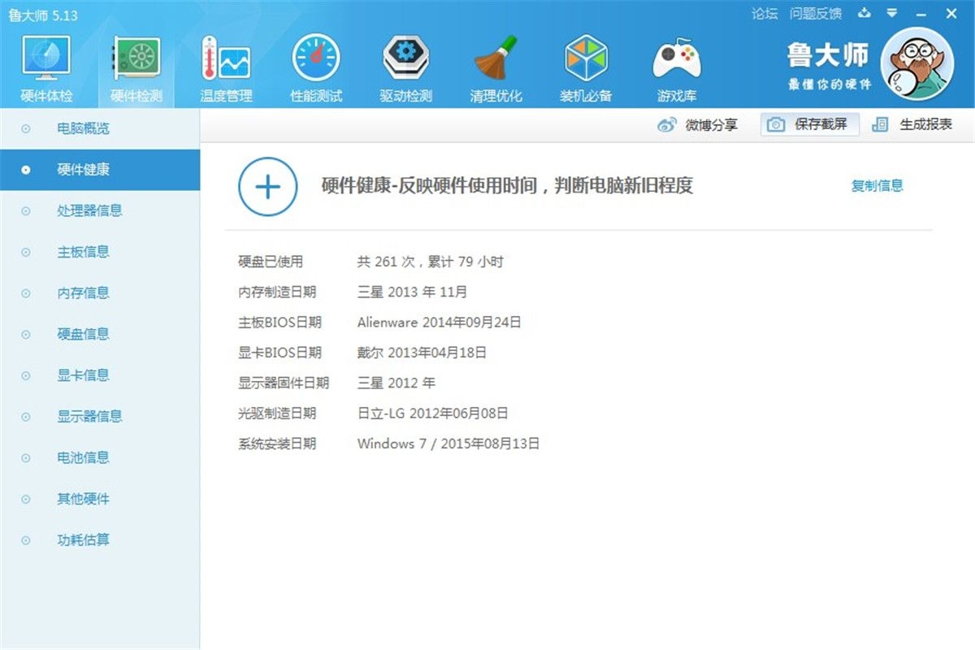Click the bullet beside 处理器信息
Viewport: 975px width, 650px height.
pyautogui.click(x=26, y=211)
